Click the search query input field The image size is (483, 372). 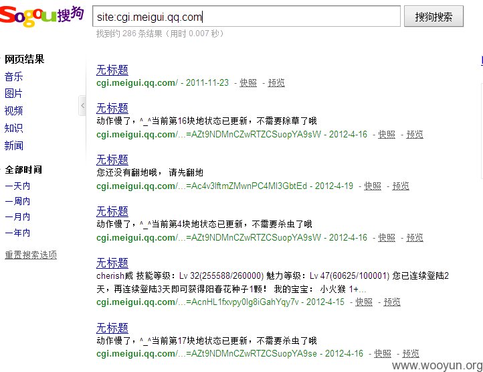click(246, 16)
